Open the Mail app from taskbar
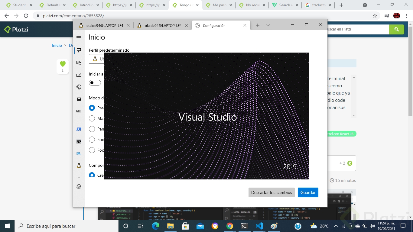The image size is (413, 232). click(x=200, y=226)
